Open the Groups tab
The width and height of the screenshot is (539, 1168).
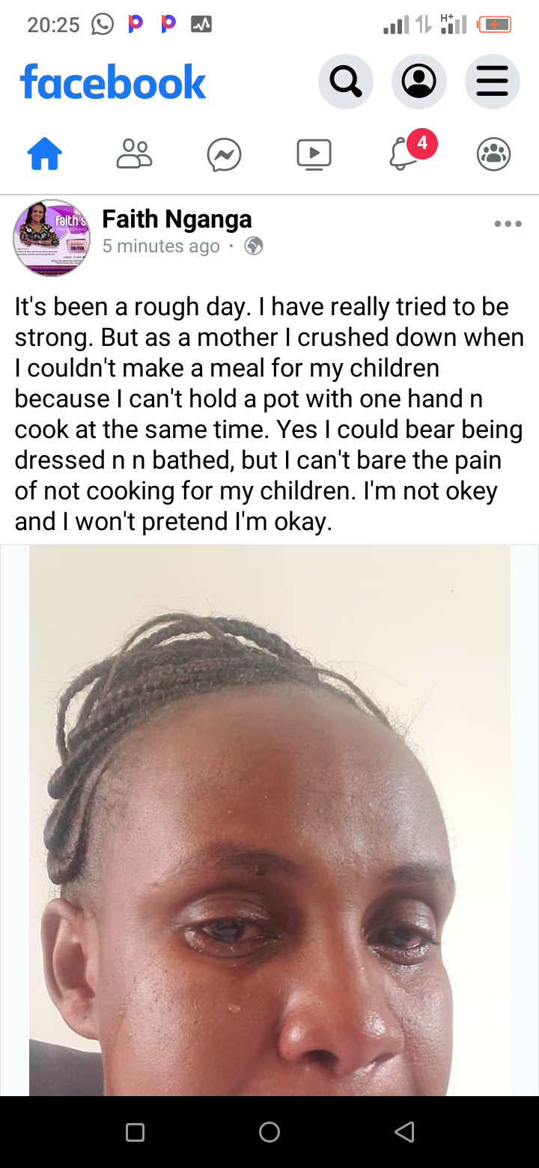point(493,155)
